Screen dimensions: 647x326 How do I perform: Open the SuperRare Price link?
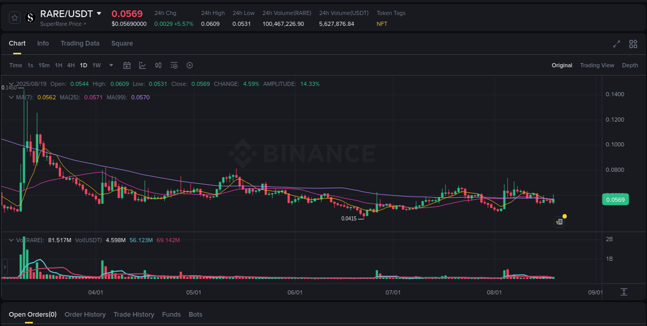(63, 24)
